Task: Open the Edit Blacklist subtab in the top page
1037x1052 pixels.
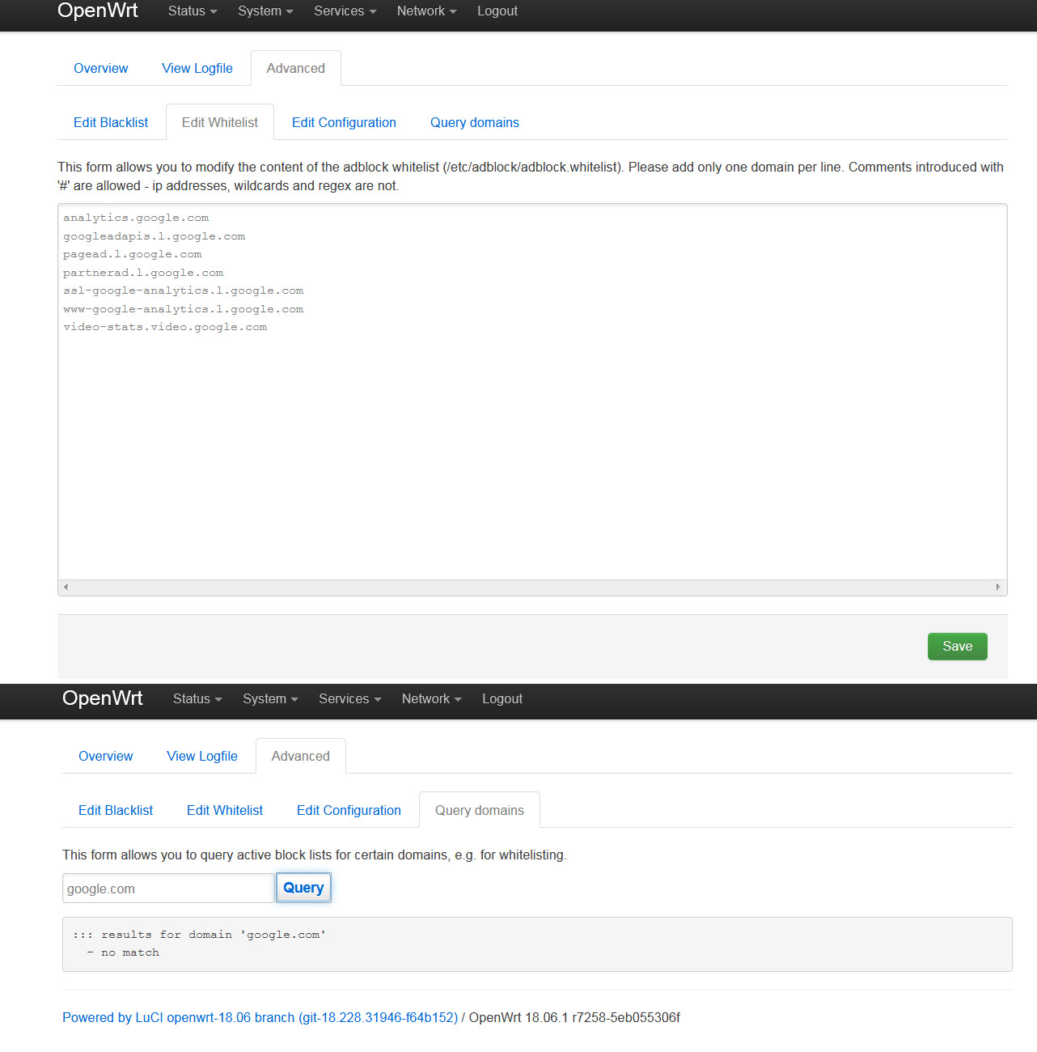Action: click(111, 123)
